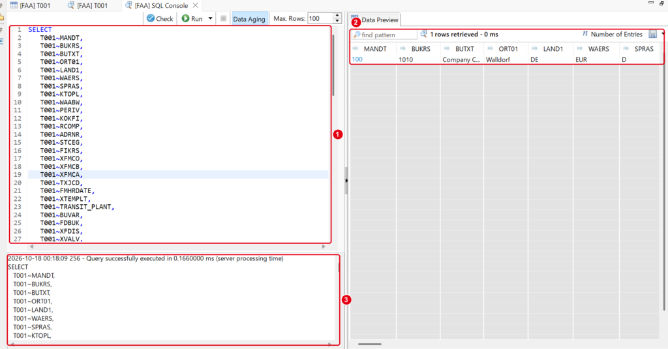Click the '1 rows retrieved - 0 ms' status text
Screen dimensions: 668x349
click(x=464, y=35)
